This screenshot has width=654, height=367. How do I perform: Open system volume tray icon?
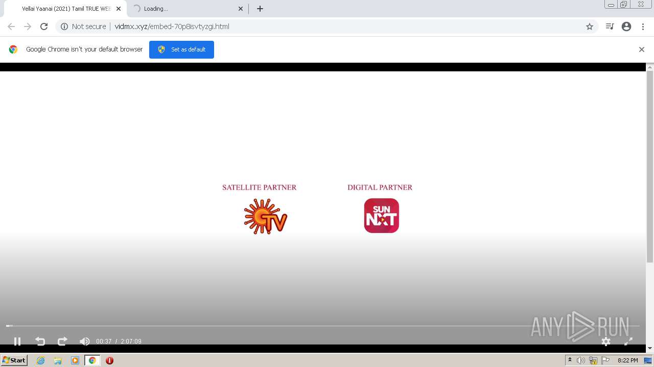[581, 360]
